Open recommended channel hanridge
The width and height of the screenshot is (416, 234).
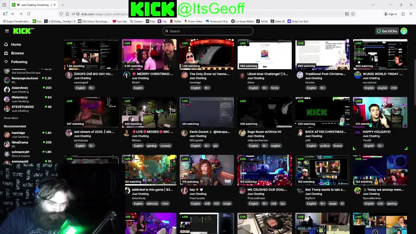coord(28,135)
